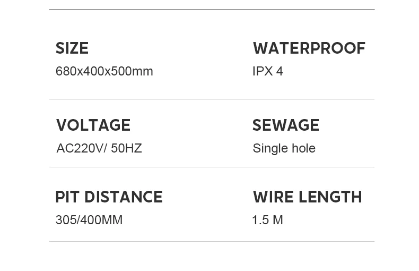The image size is (419, 271).
Task: Click the SIZE heading
Action: coord(72,48)
